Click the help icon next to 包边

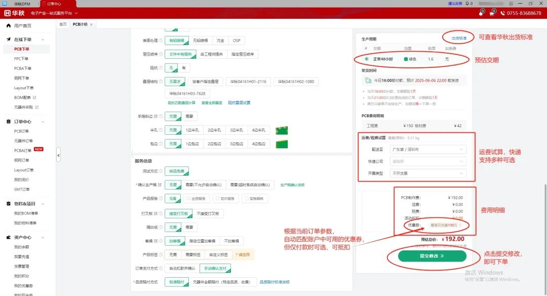161,144
